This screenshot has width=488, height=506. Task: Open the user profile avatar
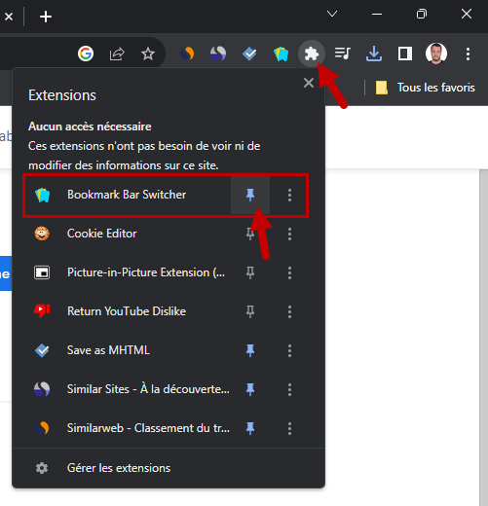point(436,54)
